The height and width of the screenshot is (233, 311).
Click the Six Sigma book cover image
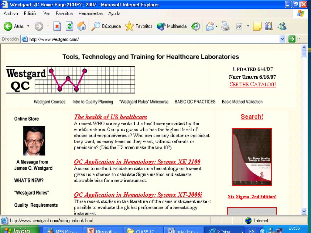coord(252,157)
